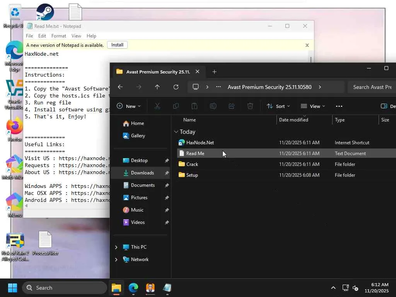Select the Setup folder

coord(287,175)
